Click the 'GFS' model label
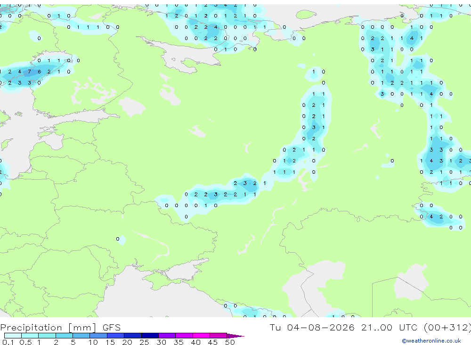 coord(112,327)
